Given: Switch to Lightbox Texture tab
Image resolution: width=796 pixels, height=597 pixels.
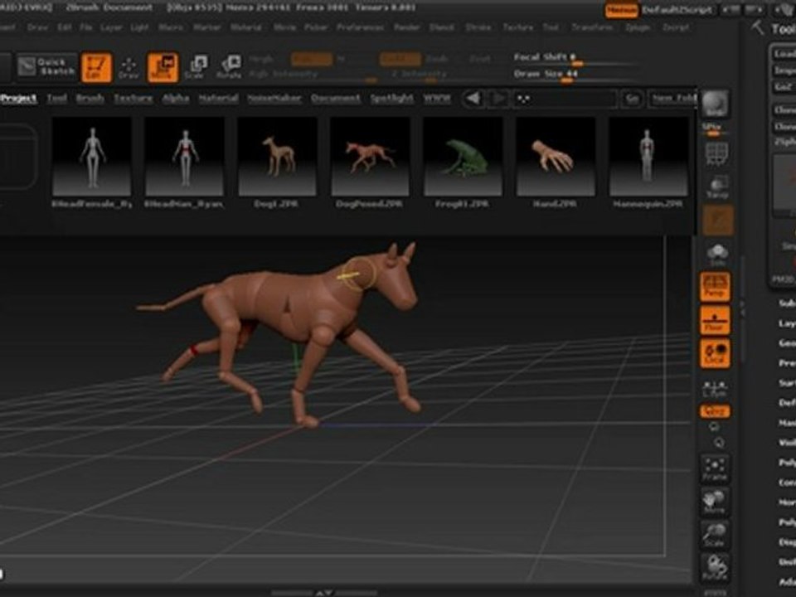Looking at the screenshot, I should click(x=133, y=99).
